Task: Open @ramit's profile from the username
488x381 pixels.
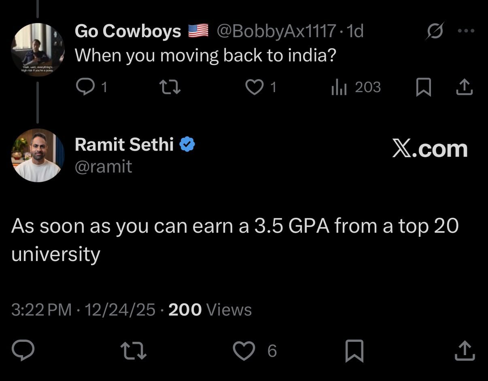Action: (x=104, y=166)
